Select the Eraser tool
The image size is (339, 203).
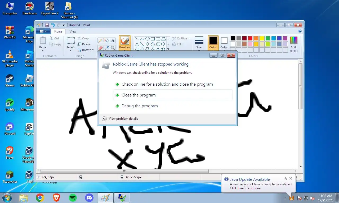tap(100, 48)
